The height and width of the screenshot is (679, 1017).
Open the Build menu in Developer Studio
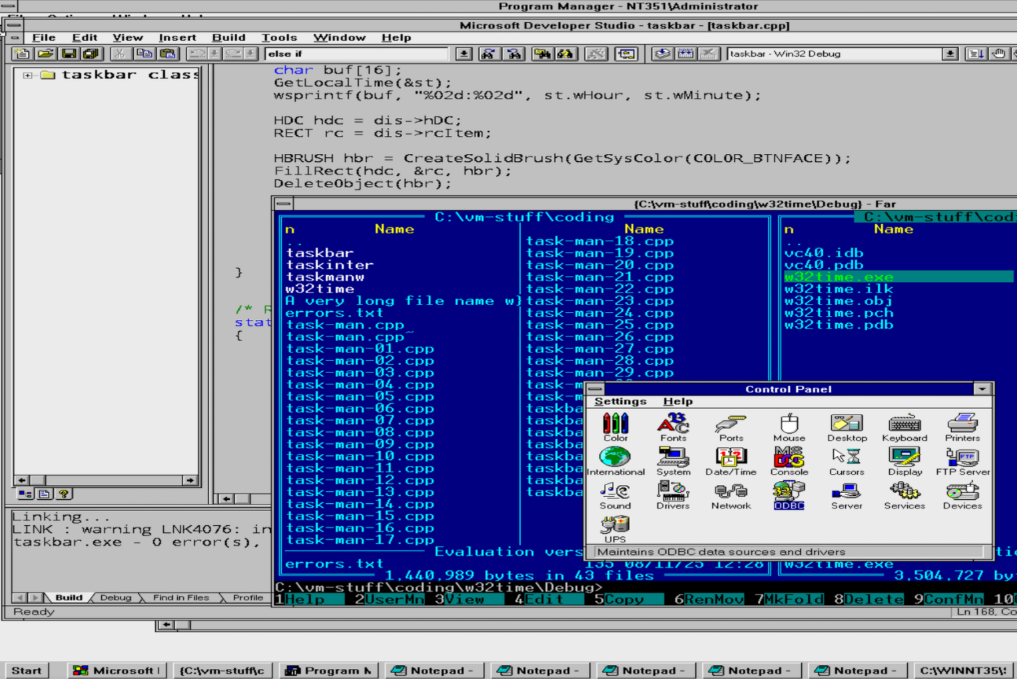(x=228, y=37)
